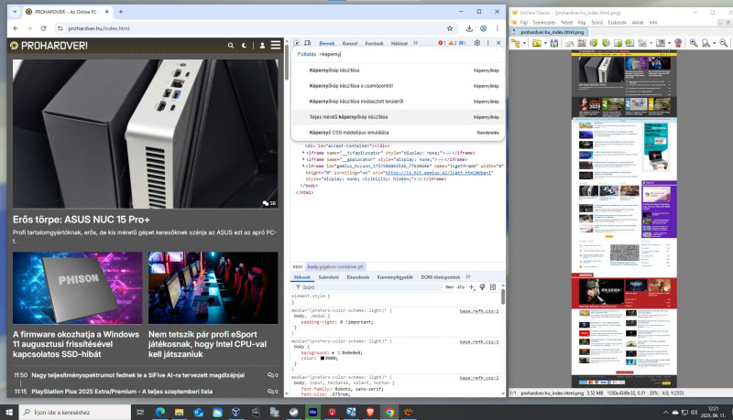Click the #ededed background color swatch
Image resolution: width=733 pixels, height=420 pixels.
(339, 353)
